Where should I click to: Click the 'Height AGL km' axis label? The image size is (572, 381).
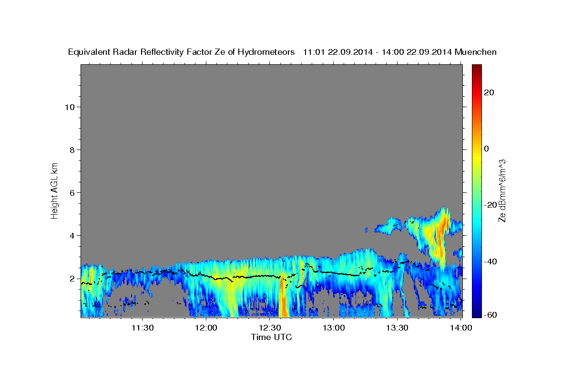coord(55,190)
